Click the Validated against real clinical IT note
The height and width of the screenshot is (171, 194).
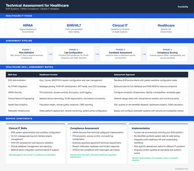click(x=32, y=155)
